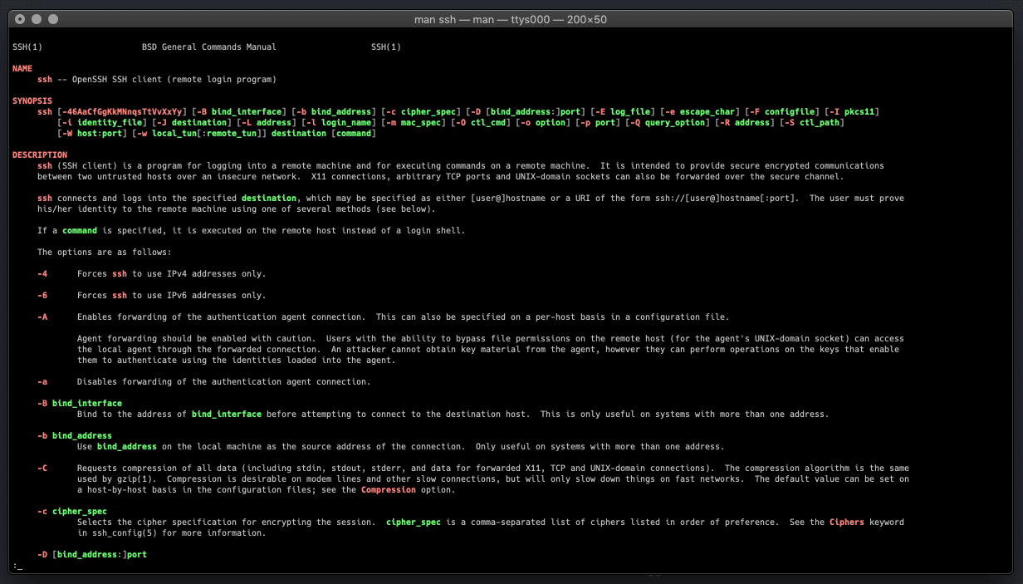The height and width of the screenshot is (584, 1023).
Task: Click the '-4' option label
Action: tap(42, 273)
